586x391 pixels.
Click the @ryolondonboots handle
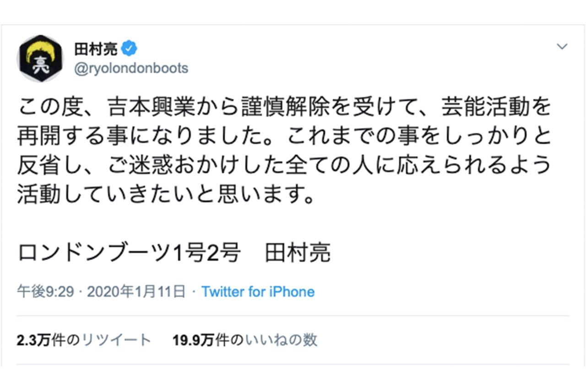tap(133, 66)
